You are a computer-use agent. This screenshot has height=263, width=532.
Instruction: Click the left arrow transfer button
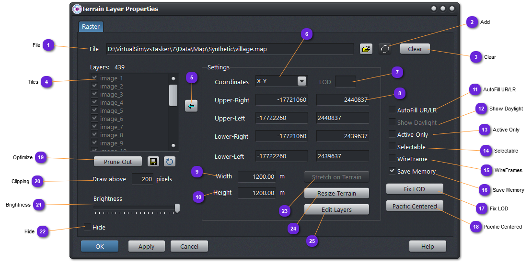pyautogui.click(x=191, y=106)
